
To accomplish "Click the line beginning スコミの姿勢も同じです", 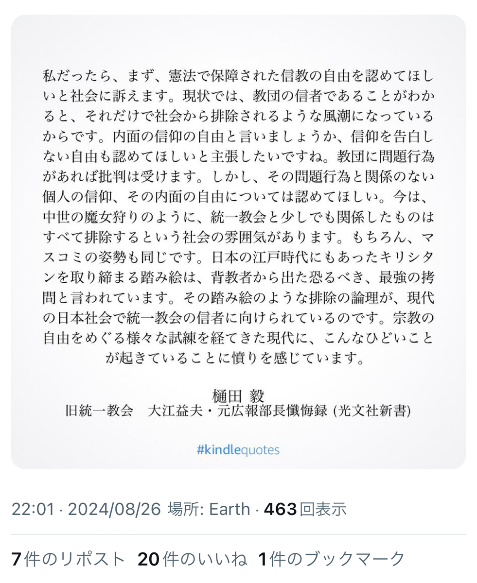I will (238, 258).
